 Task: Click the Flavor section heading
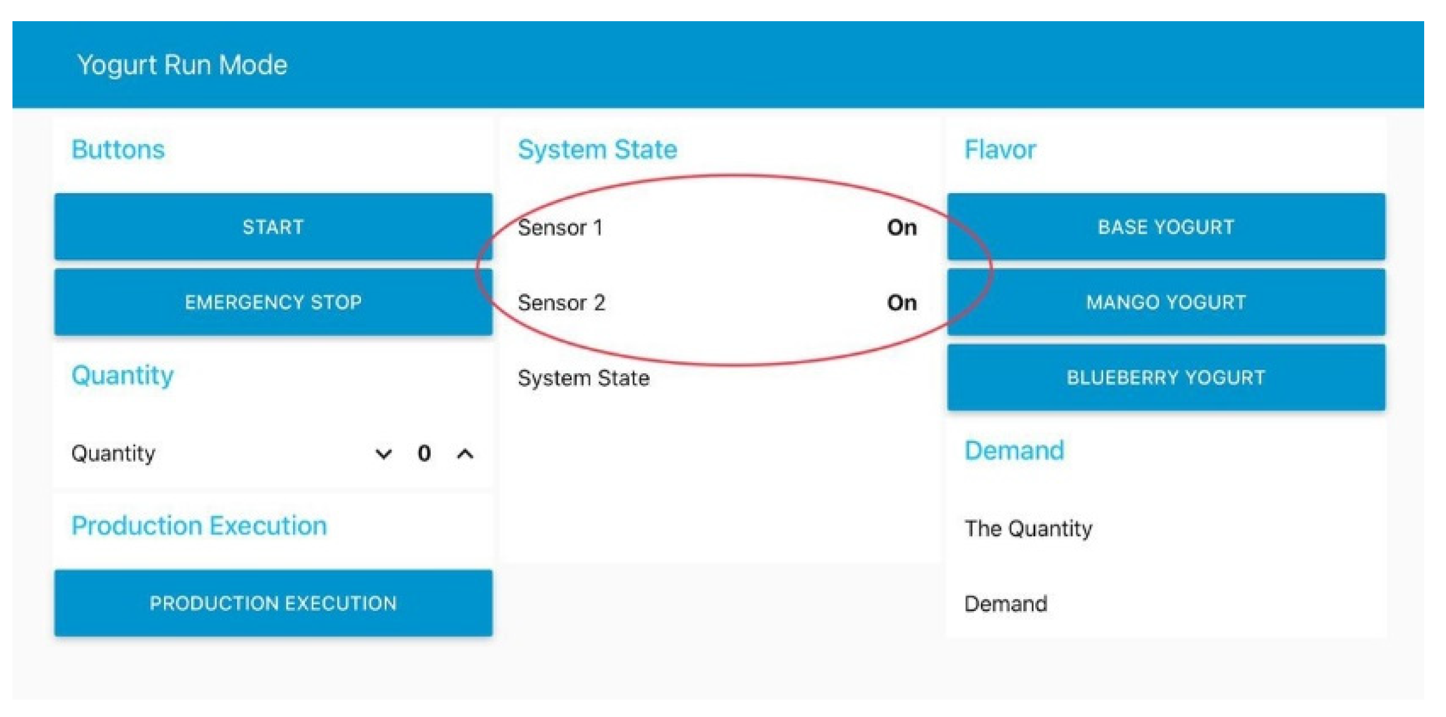click(x=1000, y=150)
